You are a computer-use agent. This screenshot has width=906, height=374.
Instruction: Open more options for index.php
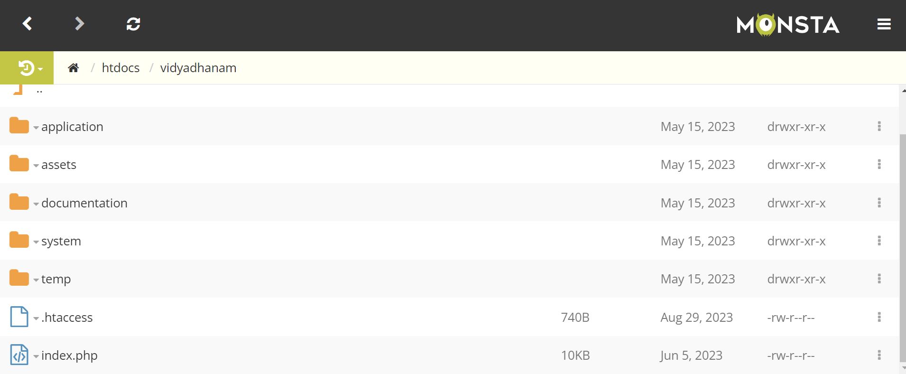(879, 355)
